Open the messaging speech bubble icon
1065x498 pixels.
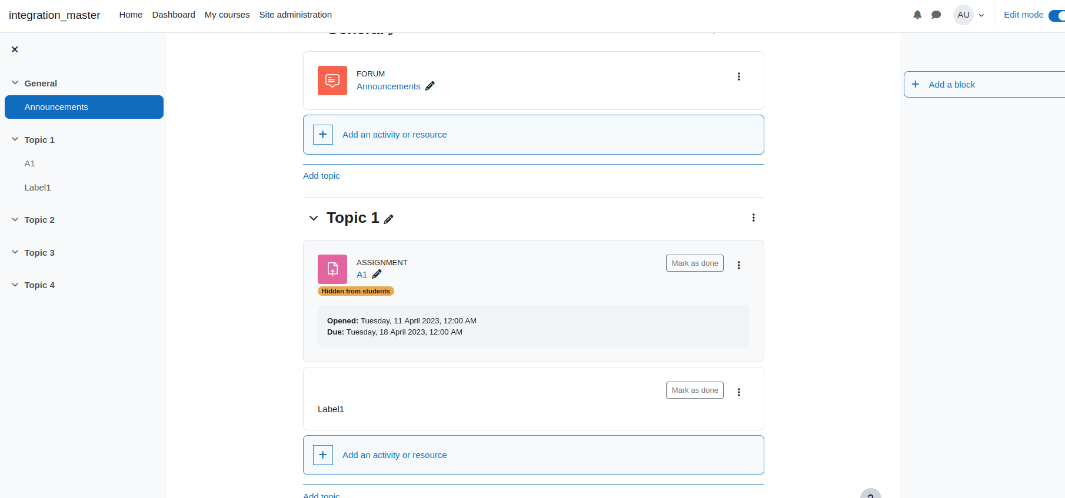tap(936, 15)
